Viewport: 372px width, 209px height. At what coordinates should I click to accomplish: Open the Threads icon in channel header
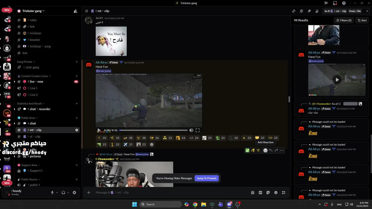[294, 11]
